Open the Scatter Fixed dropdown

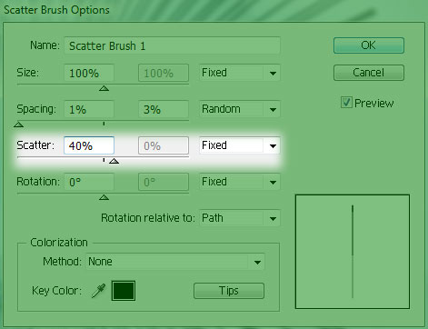click(239, 145)
